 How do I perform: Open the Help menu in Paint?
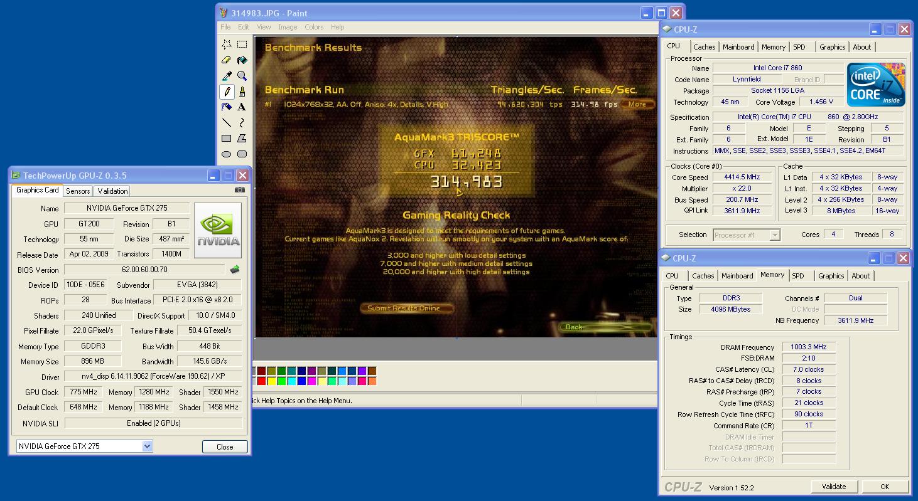(x=337, y=27)
